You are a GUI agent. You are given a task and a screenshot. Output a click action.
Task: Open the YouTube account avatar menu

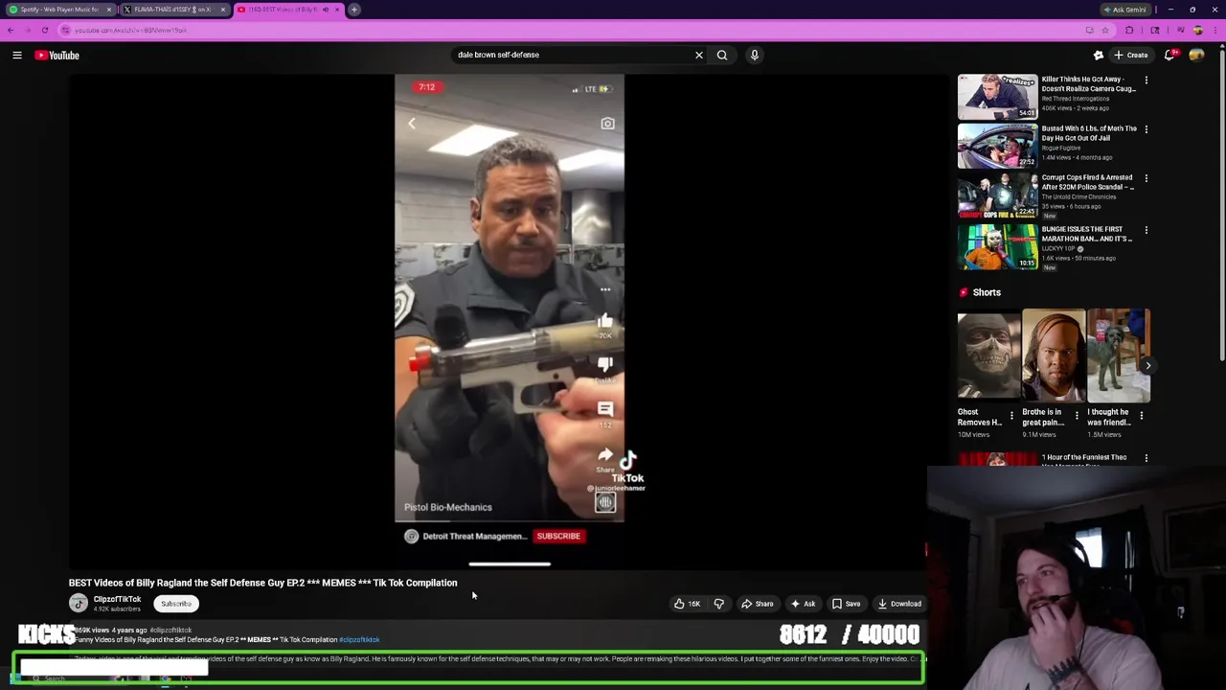coord(1196,55)
